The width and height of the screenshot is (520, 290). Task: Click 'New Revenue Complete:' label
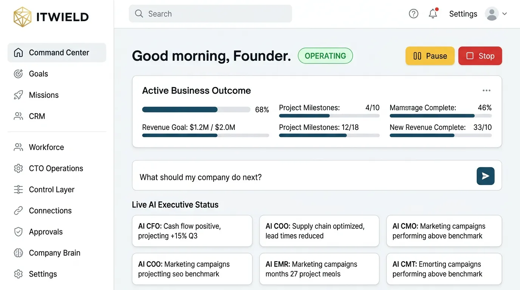pyautogui.click(x=427, y=127)
